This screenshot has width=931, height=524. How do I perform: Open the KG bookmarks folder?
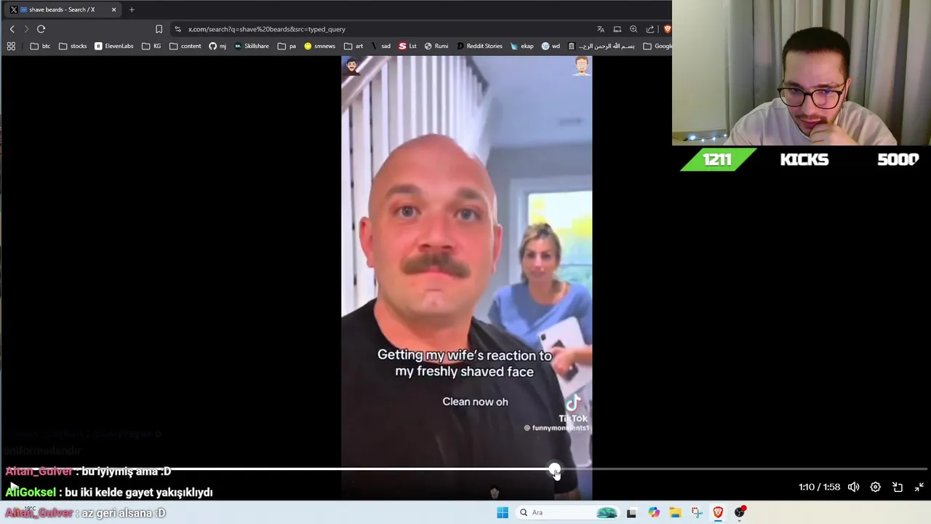point(151,46)
